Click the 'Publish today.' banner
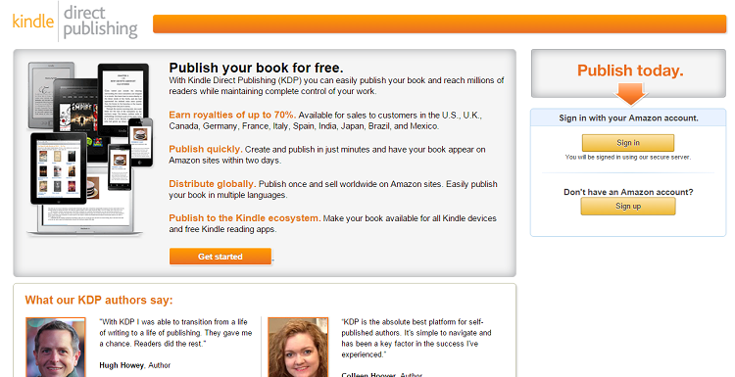 tap(628, 73)
